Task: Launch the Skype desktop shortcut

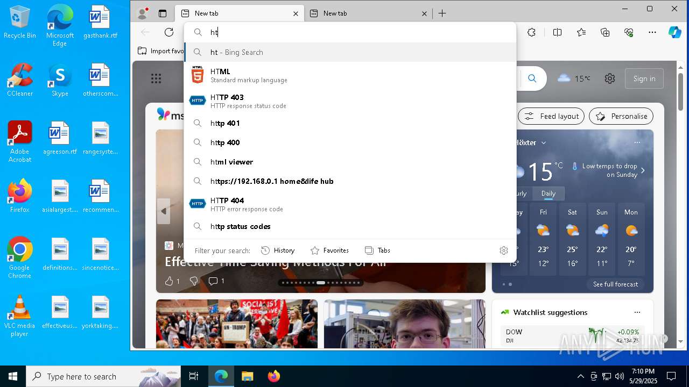Action: coord(60,81)
